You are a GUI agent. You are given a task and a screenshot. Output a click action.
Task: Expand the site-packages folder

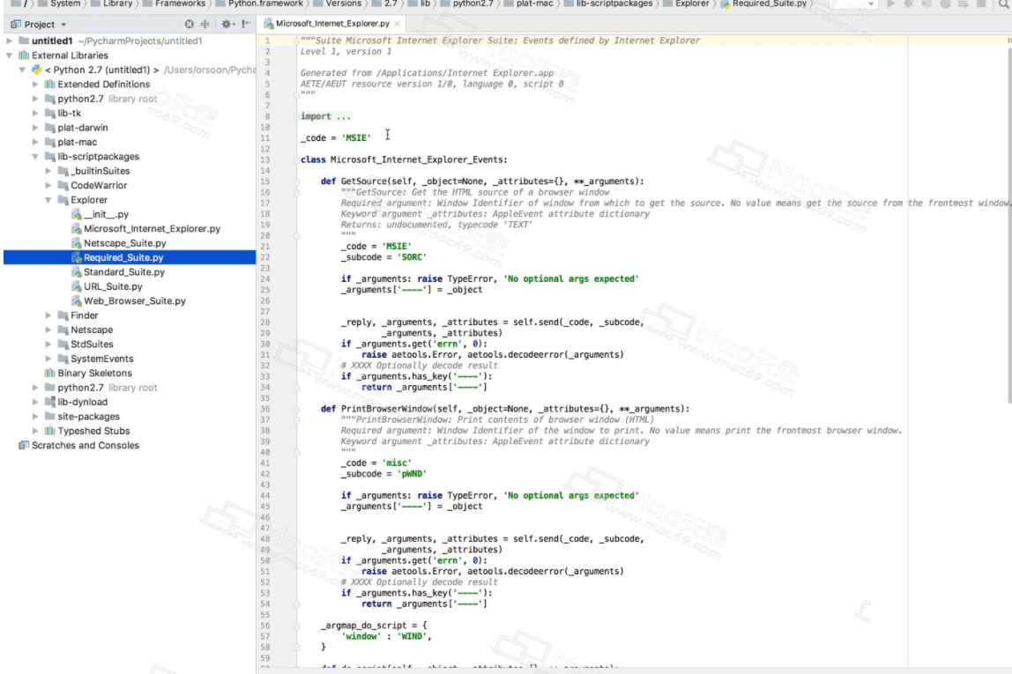click(35, 417)
